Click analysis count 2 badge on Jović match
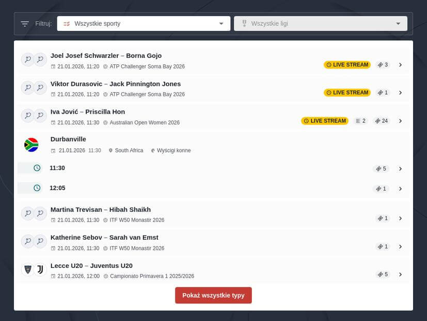Screen dimensions: 427x321 (x=360, y=121)
